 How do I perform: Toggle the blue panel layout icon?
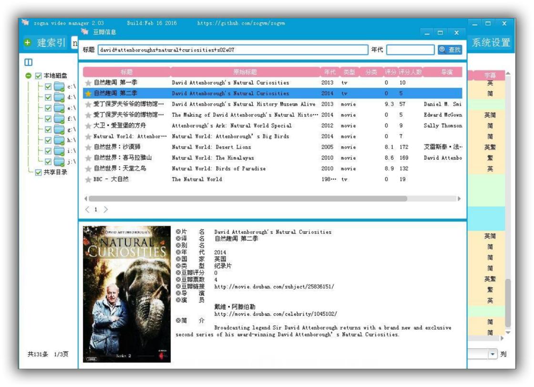click(x=29, y=62)
